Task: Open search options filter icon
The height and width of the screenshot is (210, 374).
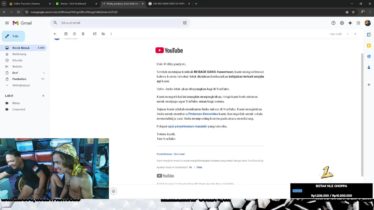Action: click(185, 23)
